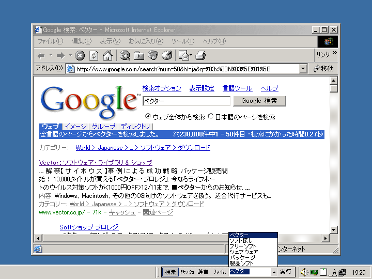Expand the Links bar chevron
The height and width of the screenshot is (279, 372).
[x=334, y=52]
